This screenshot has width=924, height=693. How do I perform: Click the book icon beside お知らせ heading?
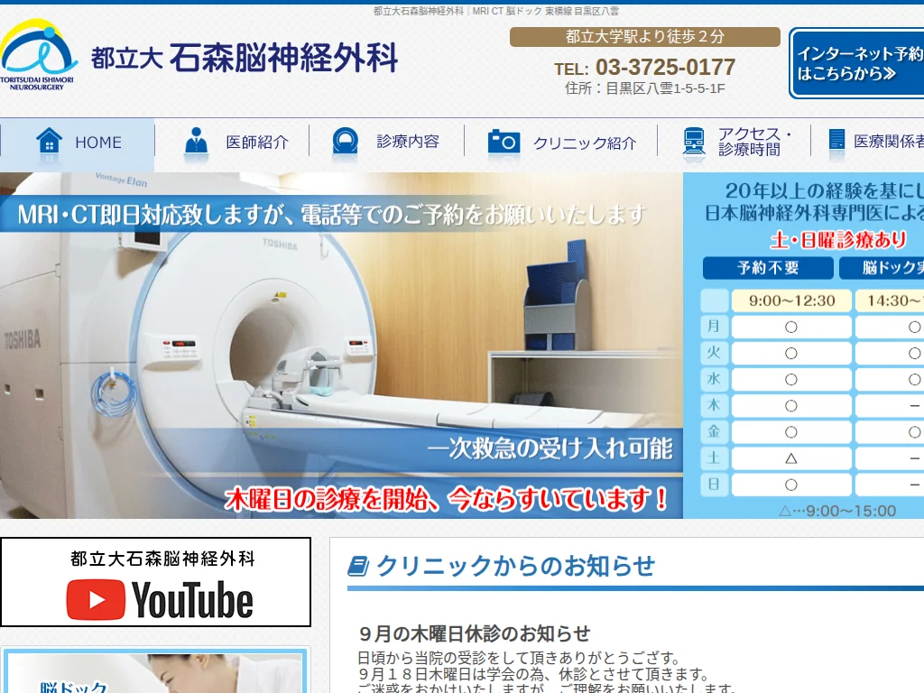pyautogui.click(x=357, y=567)
